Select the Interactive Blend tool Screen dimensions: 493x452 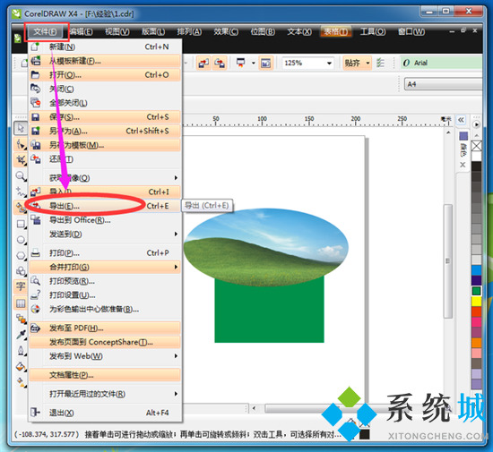coord(21,320)
